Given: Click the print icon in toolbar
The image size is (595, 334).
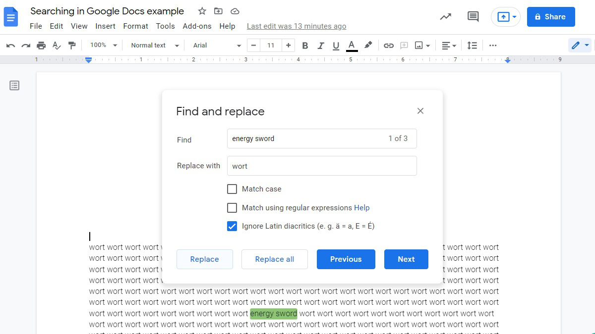Looking at the screenshot, I should 41,46.
